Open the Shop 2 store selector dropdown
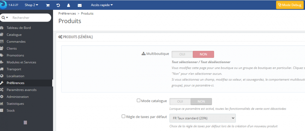The width and height of the screenshot is (305, 131). pyautogui.click(x=31, y=5)
